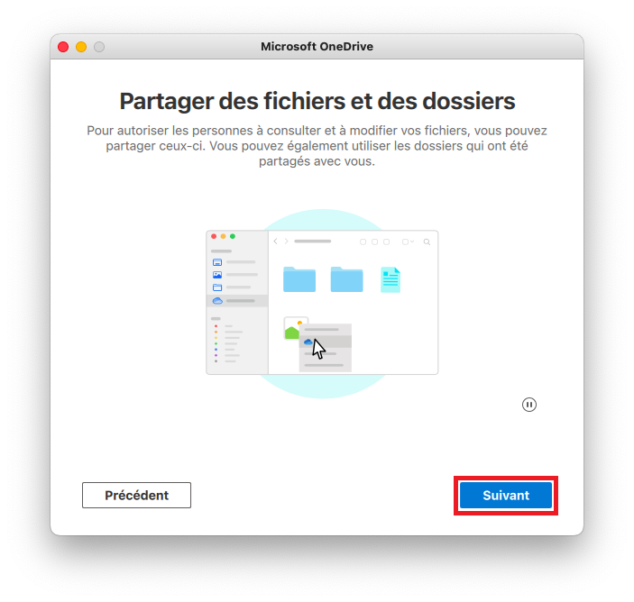This screenshot has width=634, height=602.
Task: Click the back chevron in the illustrated window
Action: (275, 242)
